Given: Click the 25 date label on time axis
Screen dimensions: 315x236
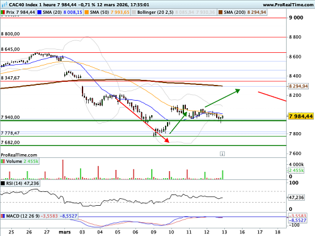Looking at the screenshot, I should pyautogui.click(x=11, y=232).
